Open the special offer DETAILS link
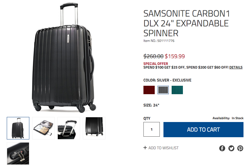The height and width of the screenshot is (167, 248). [x=236, y=67]
